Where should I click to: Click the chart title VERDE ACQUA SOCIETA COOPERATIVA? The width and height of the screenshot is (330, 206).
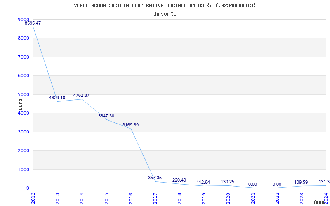pos(165,5)
